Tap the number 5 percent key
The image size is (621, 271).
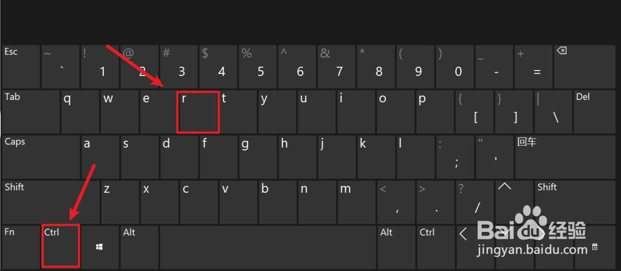258,66
